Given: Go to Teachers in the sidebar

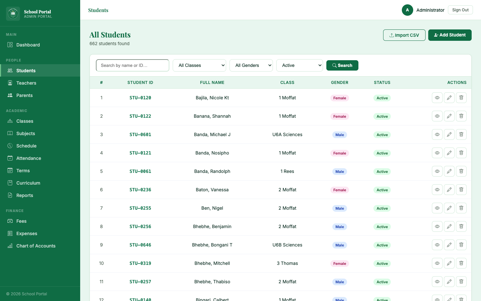Looking at the screenshot, I should (x=26, y=83).
